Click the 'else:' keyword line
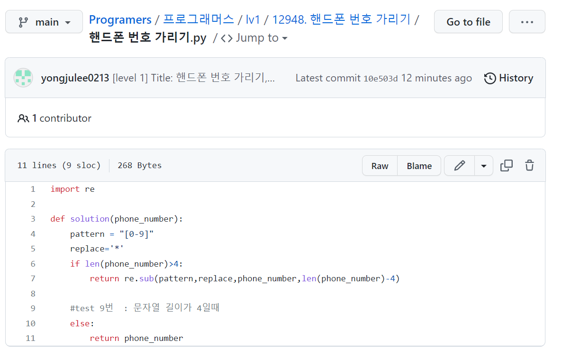Screen dimensions: 562x358 point(82,323)
